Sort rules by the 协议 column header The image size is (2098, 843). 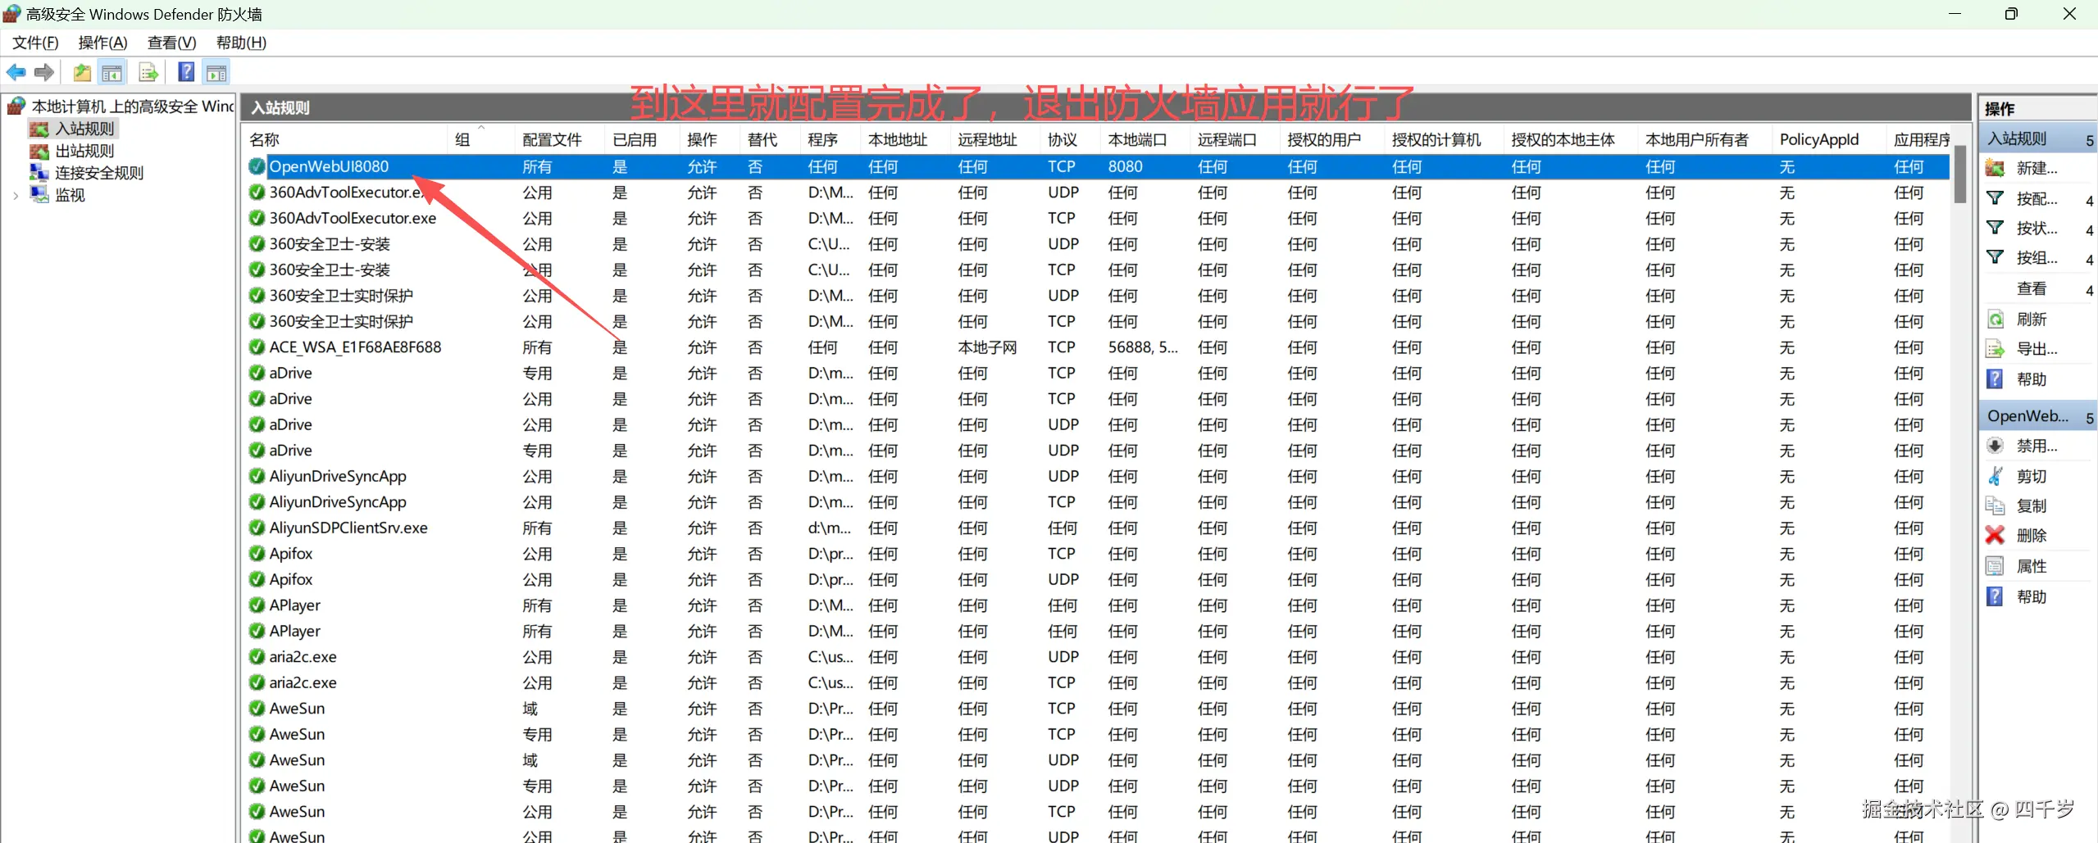coord(1070,139)
